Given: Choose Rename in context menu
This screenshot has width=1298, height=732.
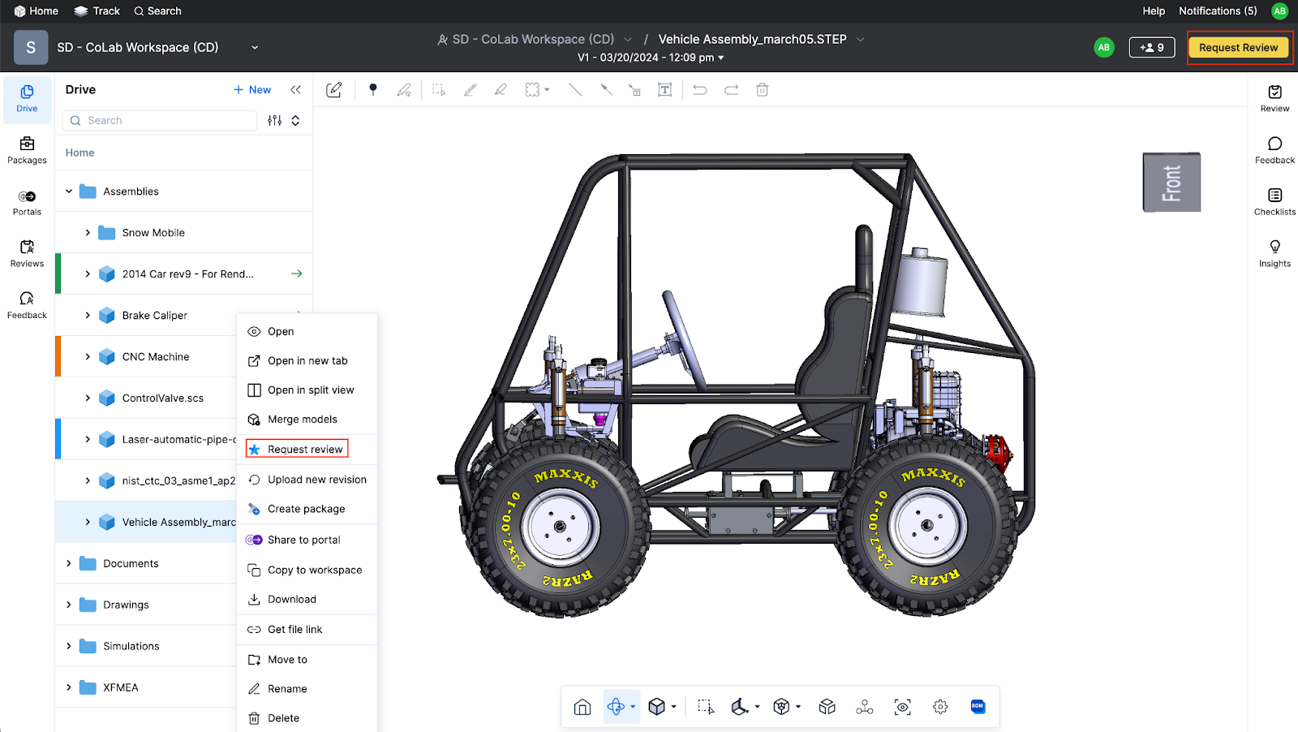Looking at the screenshot, I should [307, 688].
